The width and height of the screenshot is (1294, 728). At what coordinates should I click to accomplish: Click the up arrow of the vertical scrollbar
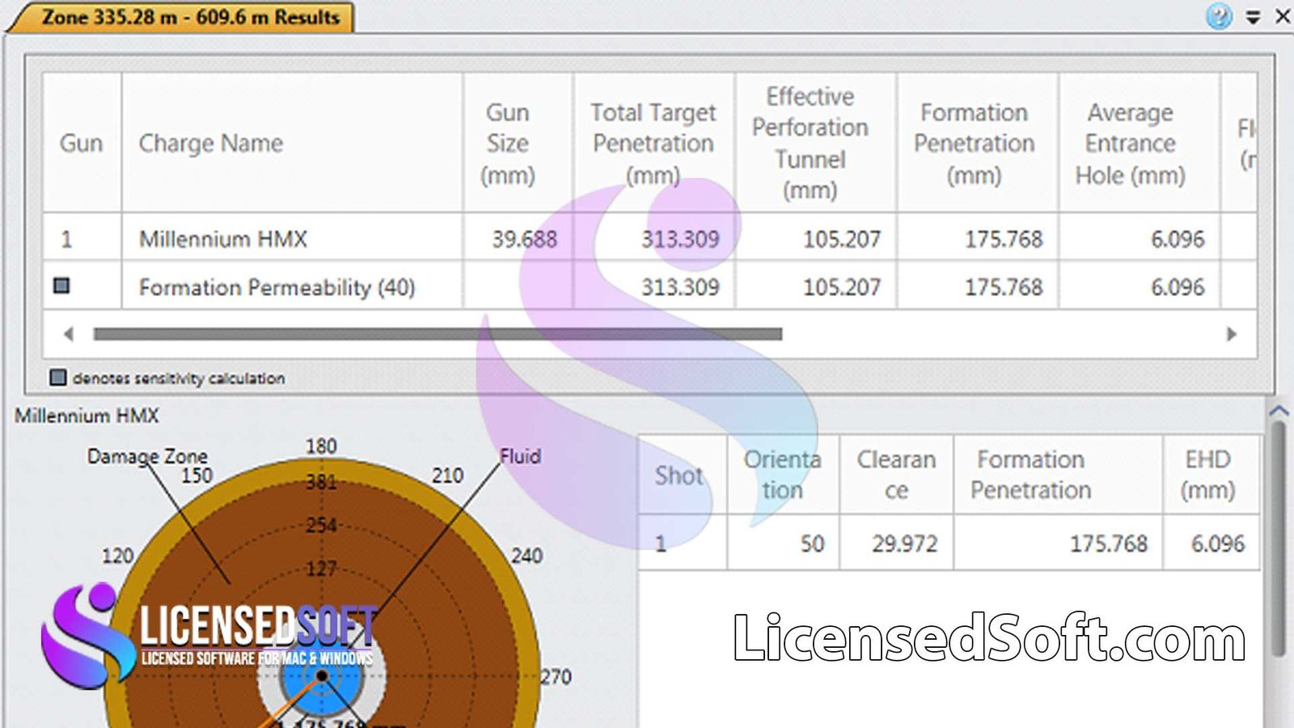1280,413
